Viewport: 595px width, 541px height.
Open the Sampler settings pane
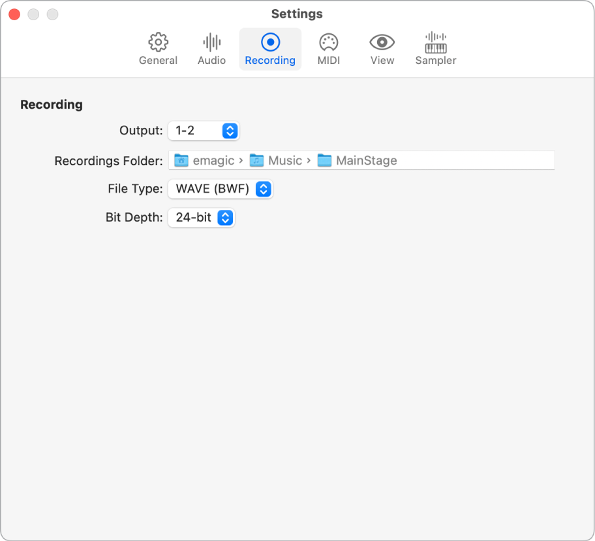435,48
